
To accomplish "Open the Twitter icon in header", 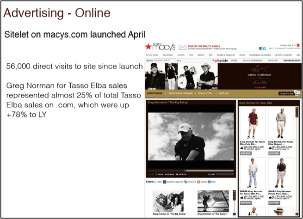I will (x=264, y=49).
